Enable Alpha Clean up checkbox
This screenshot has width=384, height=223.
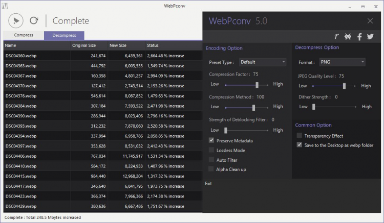(x=211, y=169)
